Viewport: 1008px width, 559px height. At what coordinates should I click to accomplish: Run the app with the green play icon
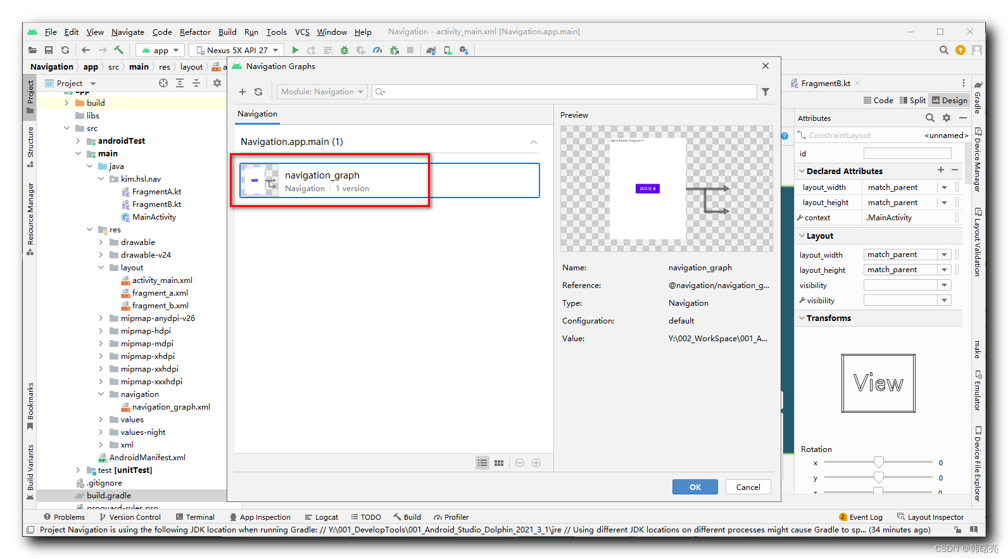295,50
